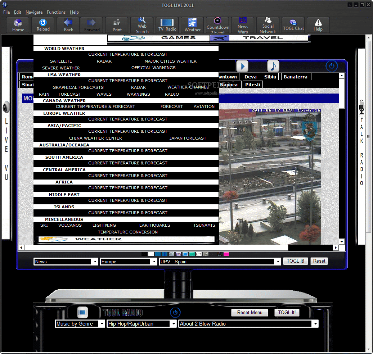
Task: Pick the magenta color swatch
Action: [x=226, y=254]
